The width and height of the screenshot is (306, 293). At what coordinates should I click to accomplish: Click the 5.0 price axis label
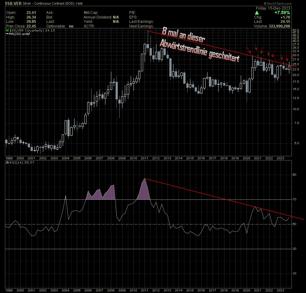click(297, 143)
